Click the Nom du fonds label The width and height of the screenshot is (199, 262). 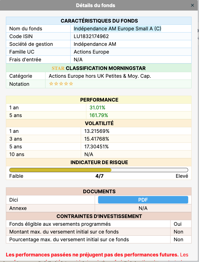point(26,28)
